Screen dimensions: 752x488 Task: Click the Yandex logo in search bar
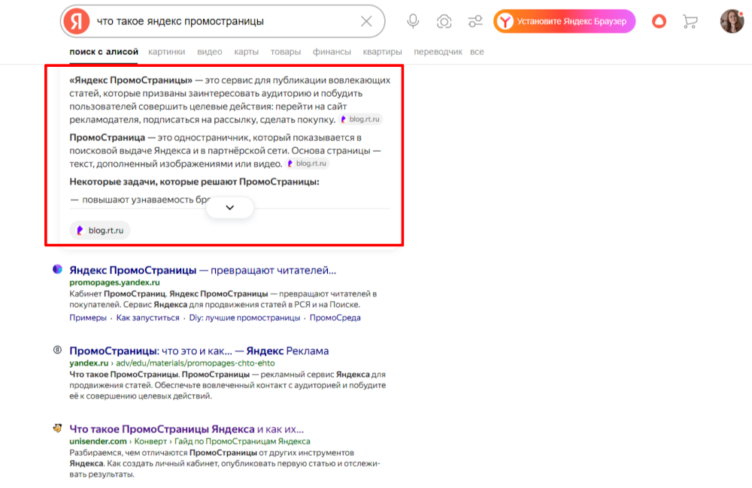tap(77, 21)
